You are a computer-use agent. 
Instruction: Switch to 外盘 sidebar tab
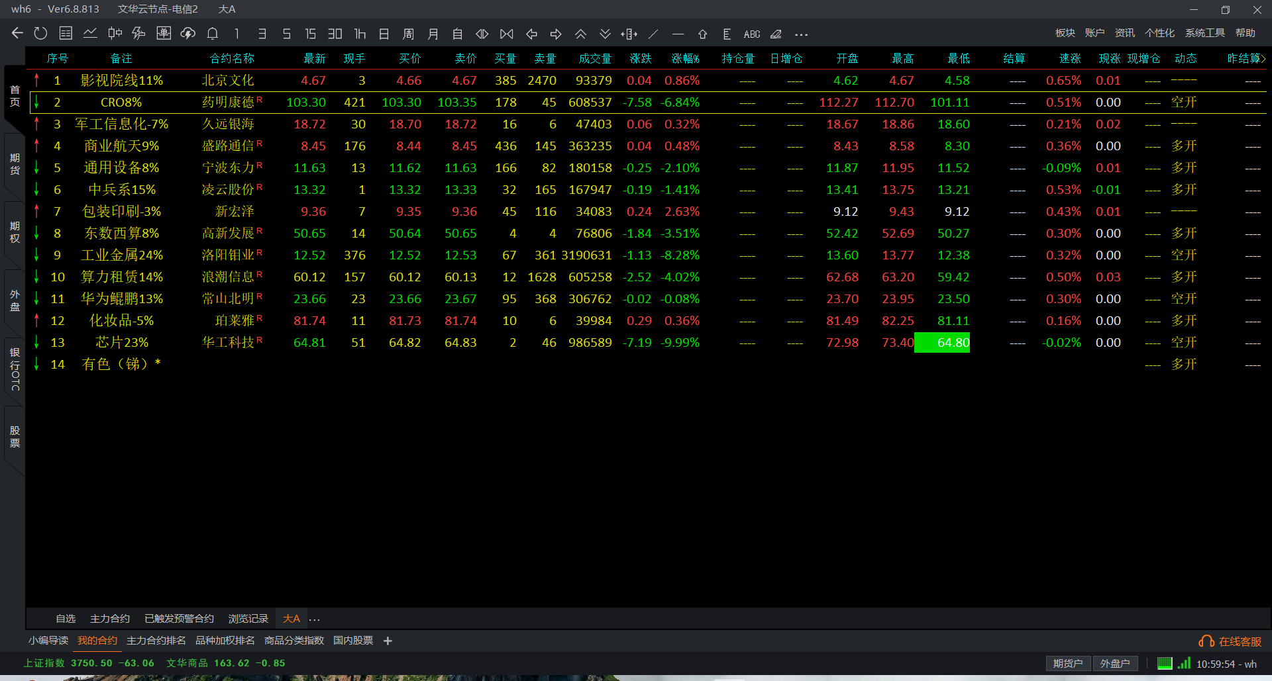(x=15, y=300)
